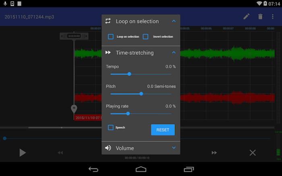Tap file name 20151110_071244.mp3

(29, 17)
